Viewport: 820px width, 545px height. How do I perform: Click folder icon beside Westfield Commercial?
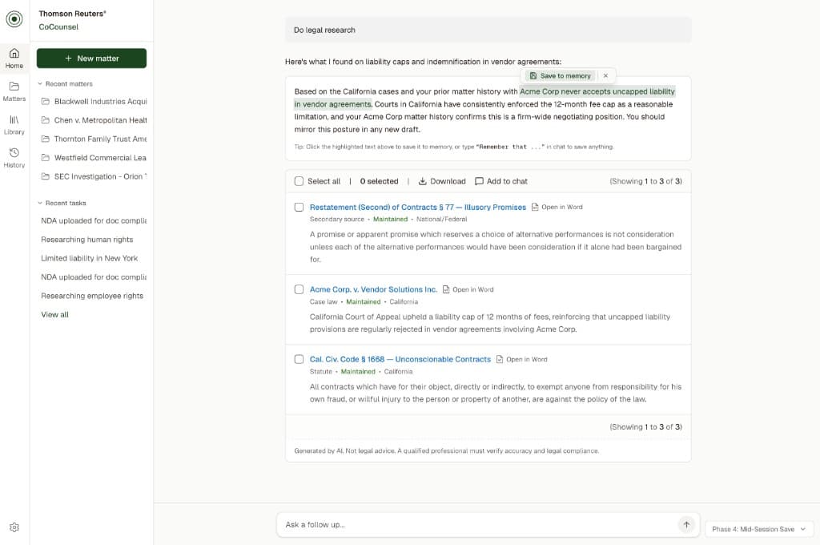point(46,158)
